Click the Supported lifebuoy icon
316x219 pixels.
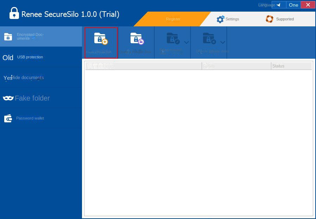tap(270, 19)
